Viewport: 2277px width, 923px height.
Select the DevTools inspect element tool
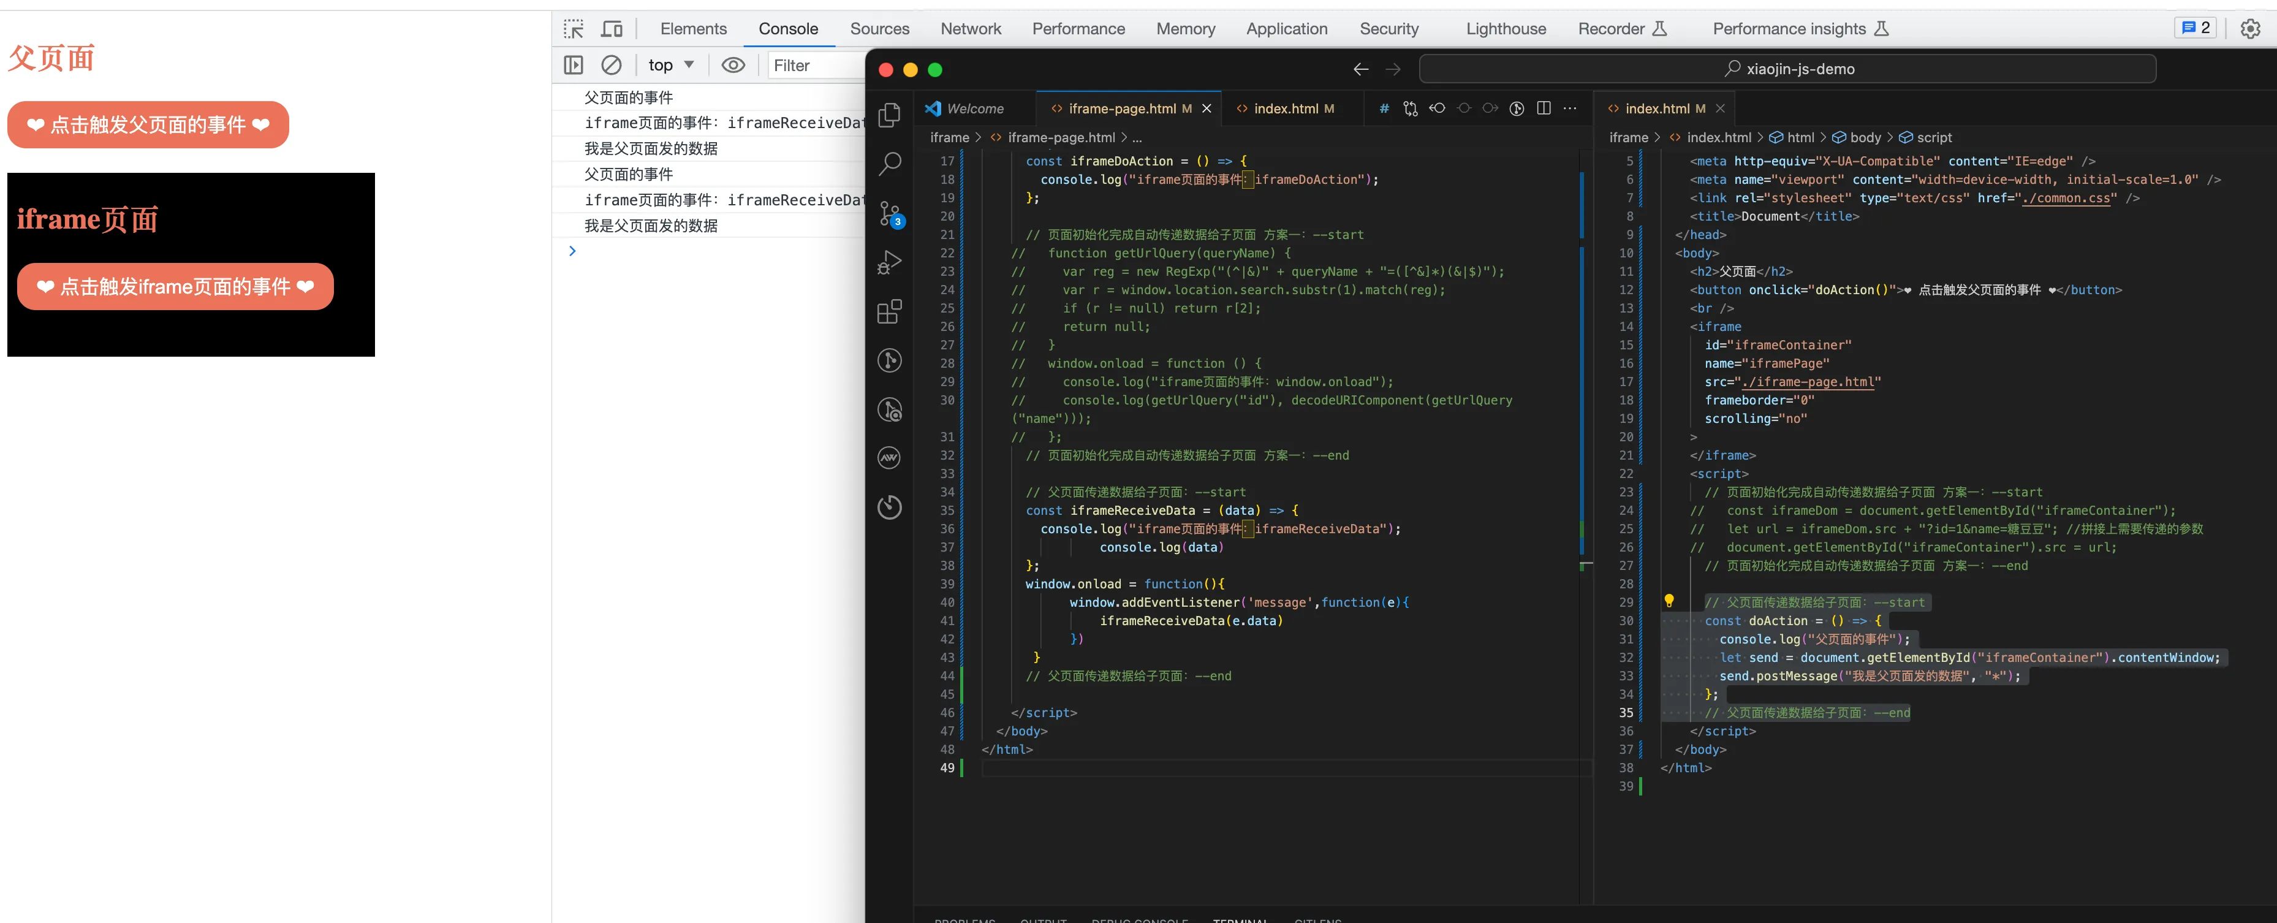(x=574, y=29)
